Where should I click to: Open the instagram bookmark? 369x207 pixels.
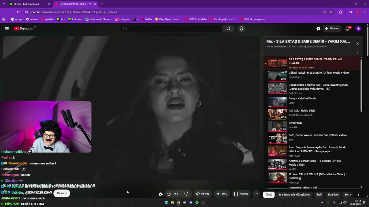[122, 19]
